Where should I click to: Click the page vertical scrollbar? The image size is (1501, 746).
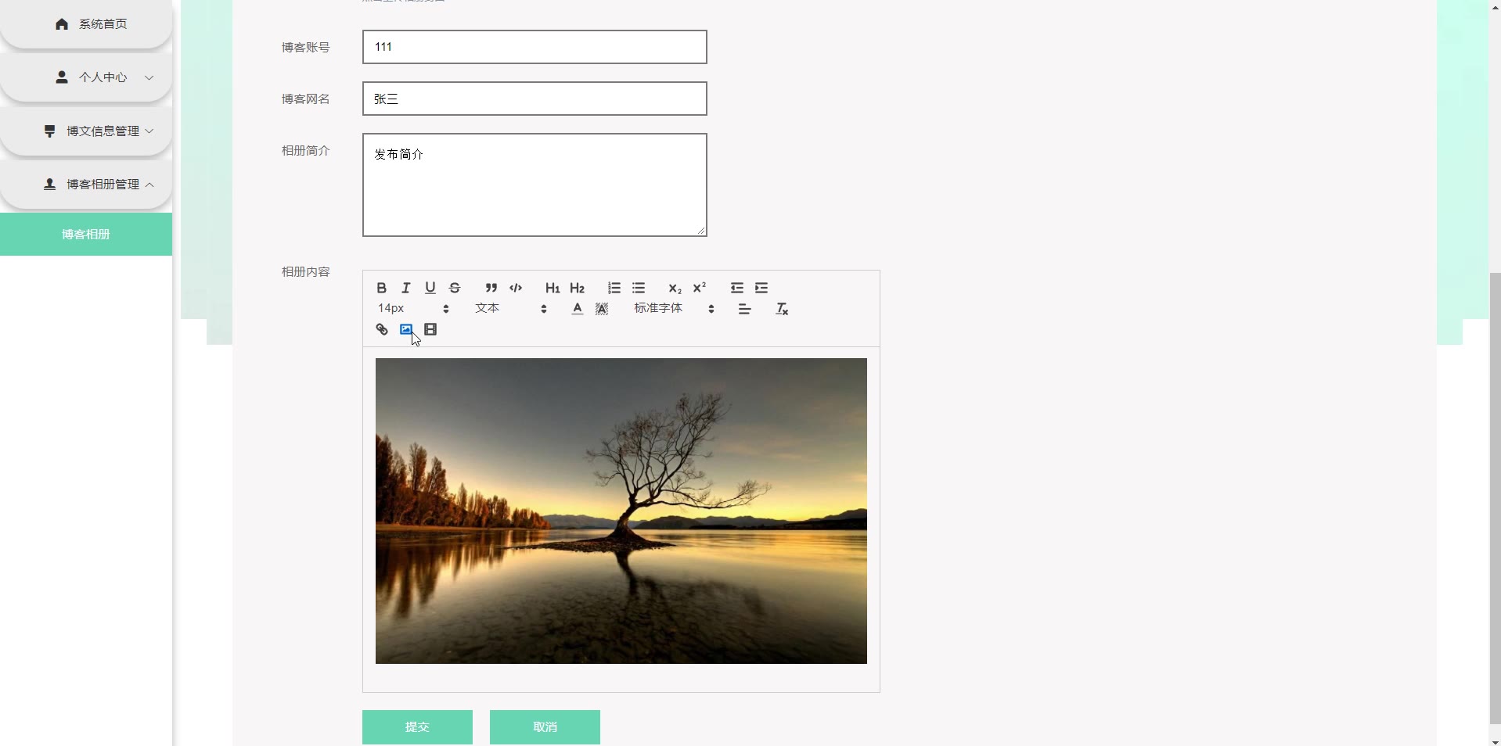tap(1495, 498)
